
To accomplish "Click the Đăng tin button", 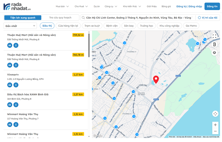I will click(212, 6).
